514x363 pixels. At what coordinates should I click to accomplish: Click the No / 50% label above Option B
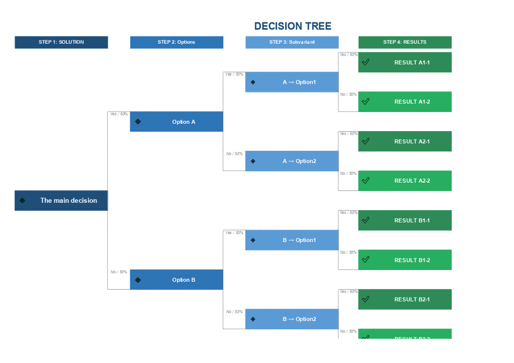click(118, 272)
